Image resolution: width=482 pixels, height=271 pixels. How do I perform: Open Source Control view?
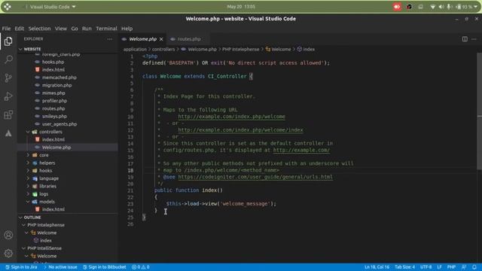click(x=8, y=78)
